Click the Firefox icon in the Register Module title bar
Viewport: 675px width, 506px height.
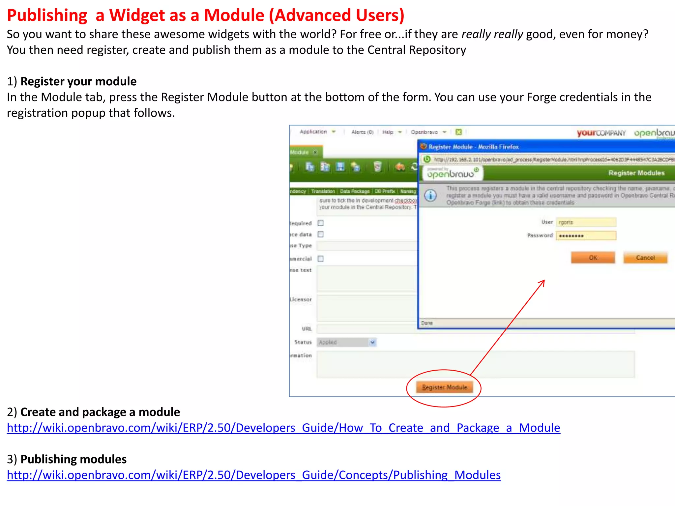tap(424, 147)
